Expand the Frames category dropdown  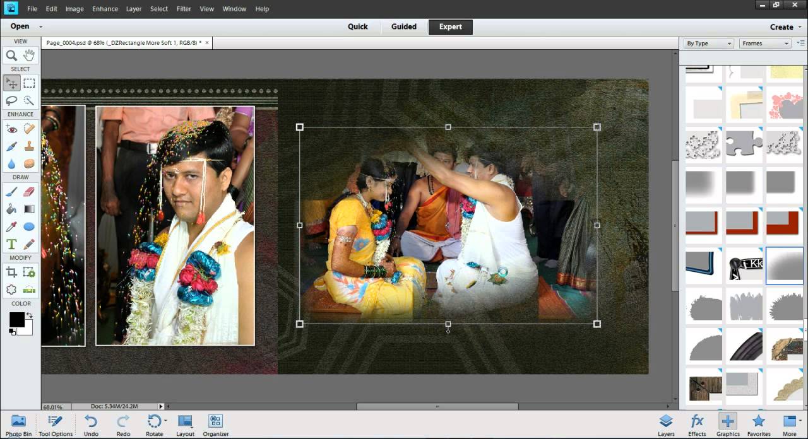click(765, 44)
